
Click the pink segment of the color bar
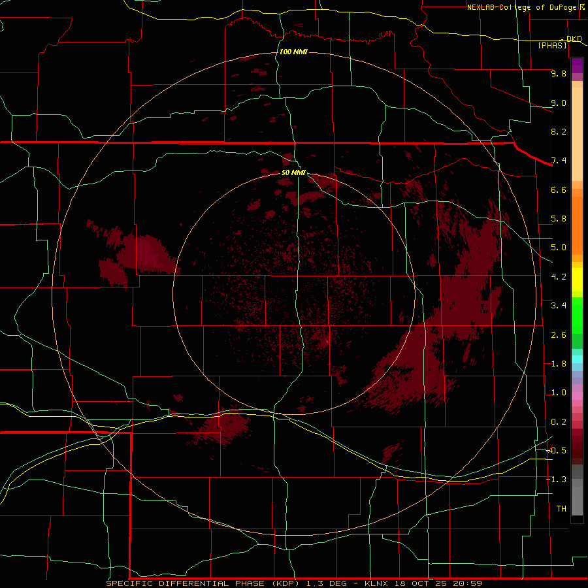click(577, 396)
